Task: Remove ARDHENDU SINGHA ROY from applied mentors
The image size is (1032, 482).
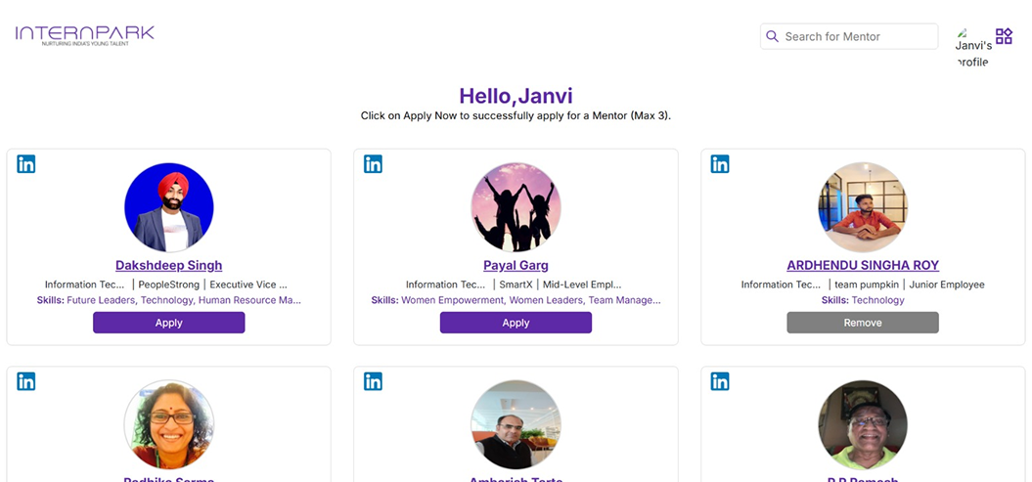Action: click(862, 323)
